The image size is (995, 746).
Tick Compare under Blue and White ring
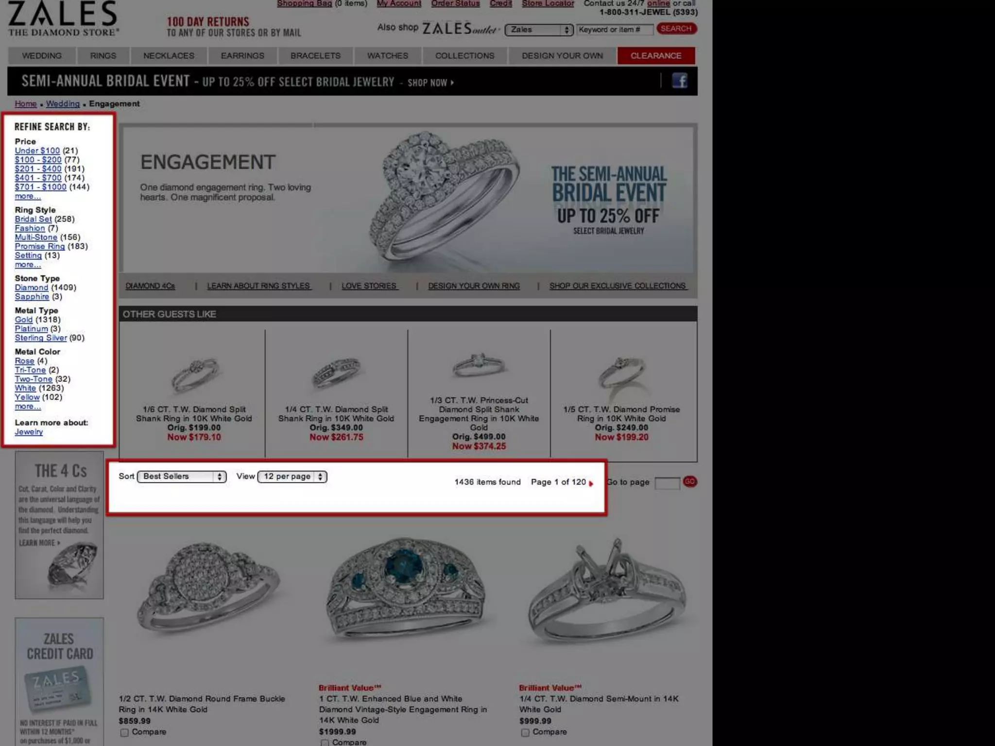pos(325,743)
